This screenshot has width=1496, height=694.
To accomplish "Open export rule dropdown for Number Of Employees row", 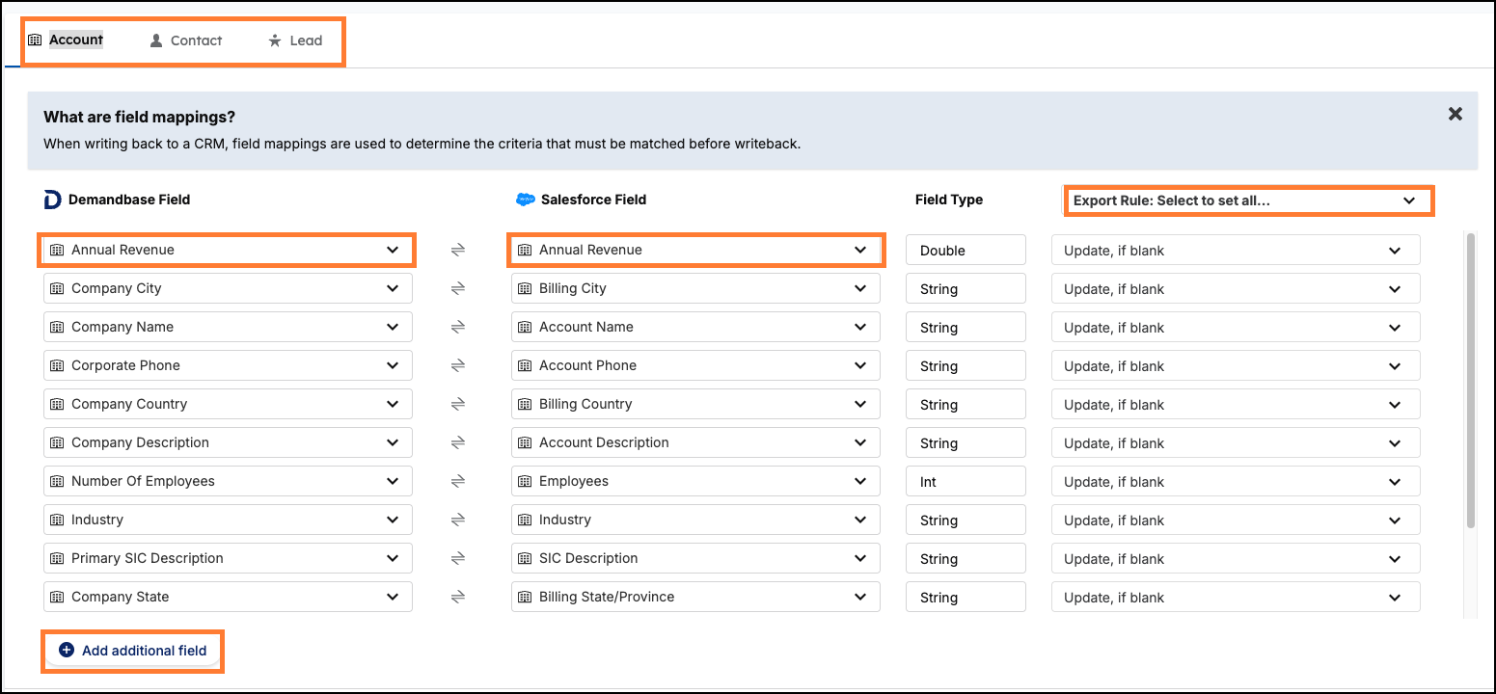I will (1236, 481).
